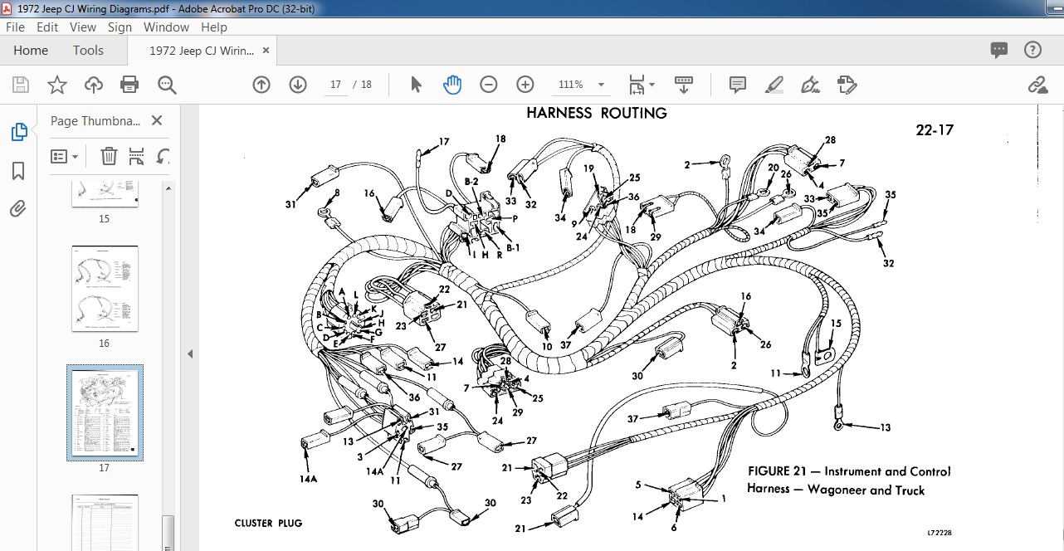Activate the Hand pan tool
This screenshot has width=1064, height=551.
coord(452,85)
